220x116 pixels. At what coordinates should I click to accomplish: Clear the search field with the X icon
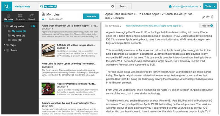click(112, 6)
